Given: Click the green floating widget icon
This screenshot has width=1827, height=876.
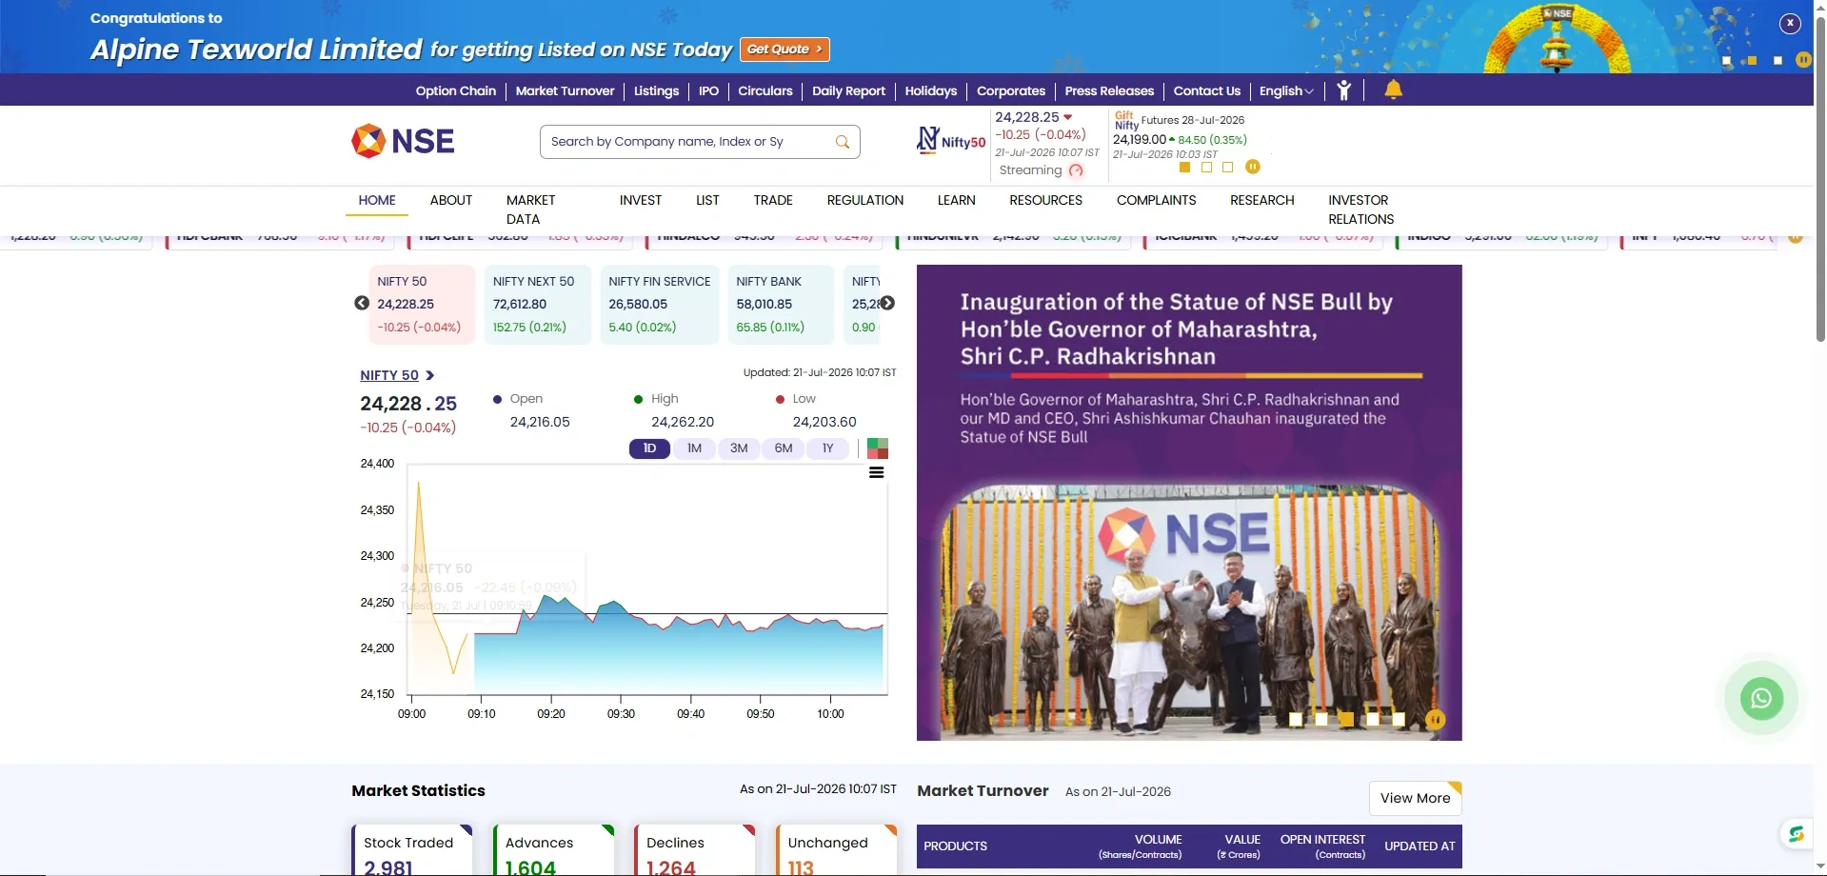Looking at the screenshot, I should (x=1796, y=834).
